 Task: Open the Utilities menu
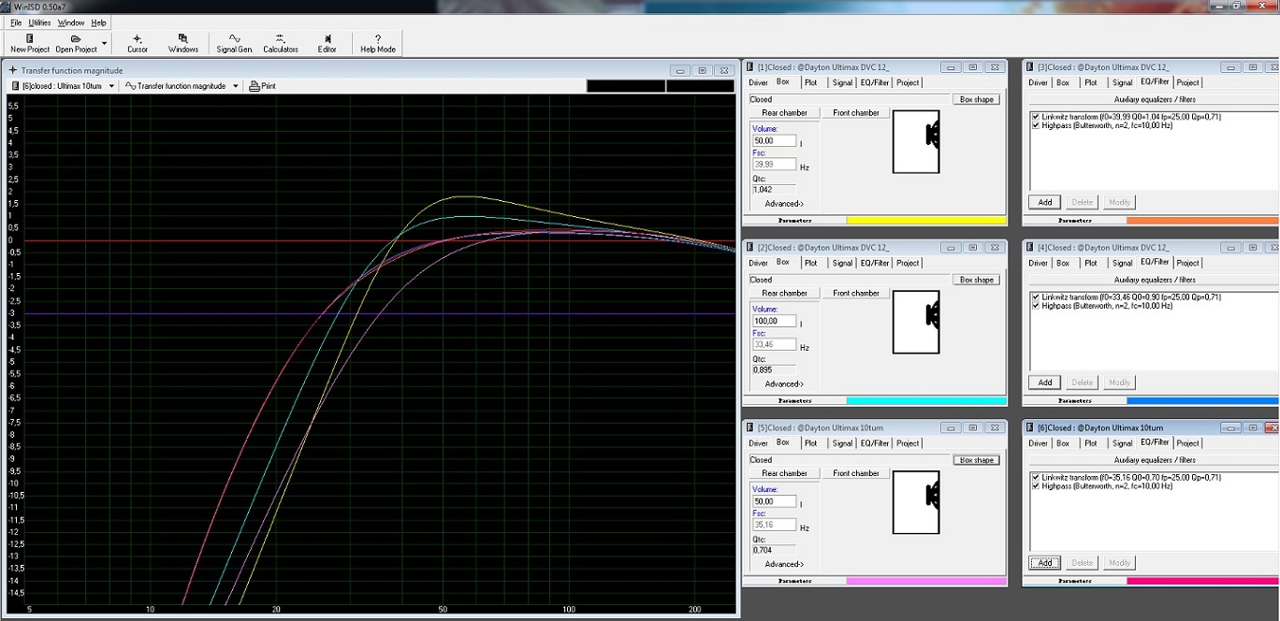[40, 22]
